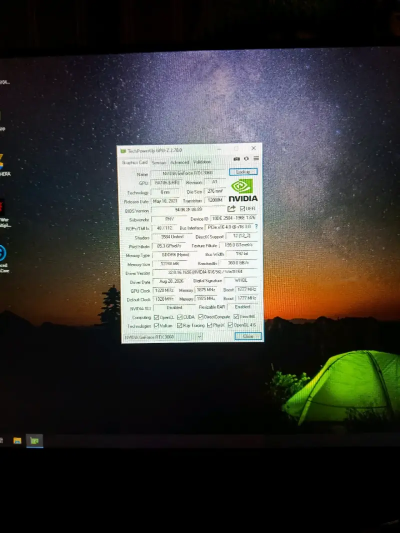
Task: Switch to the Advanced tab
Action: (179, 162)
